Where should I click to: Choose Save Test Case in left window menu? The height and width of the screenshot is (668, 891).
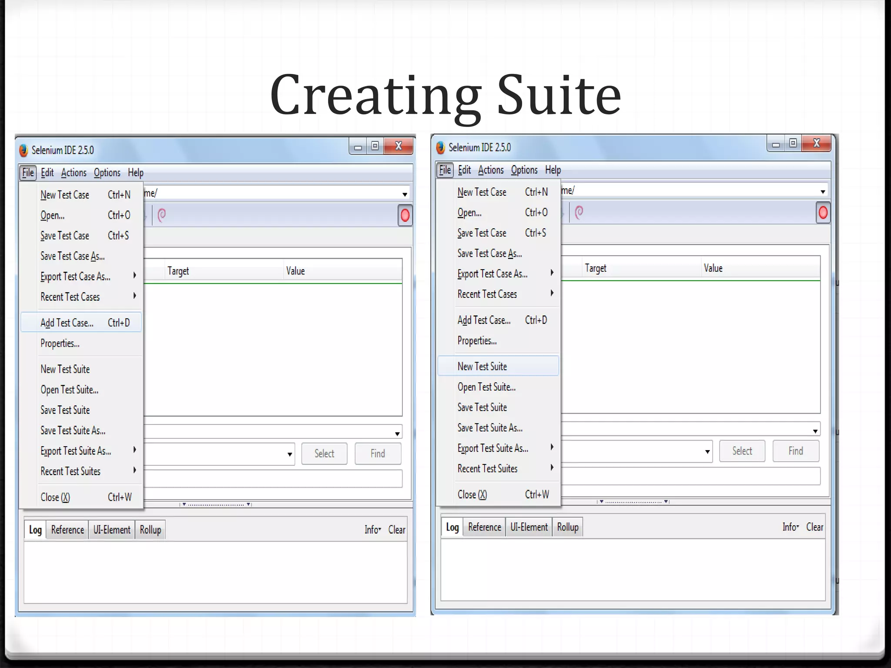(x=81, y=236)
